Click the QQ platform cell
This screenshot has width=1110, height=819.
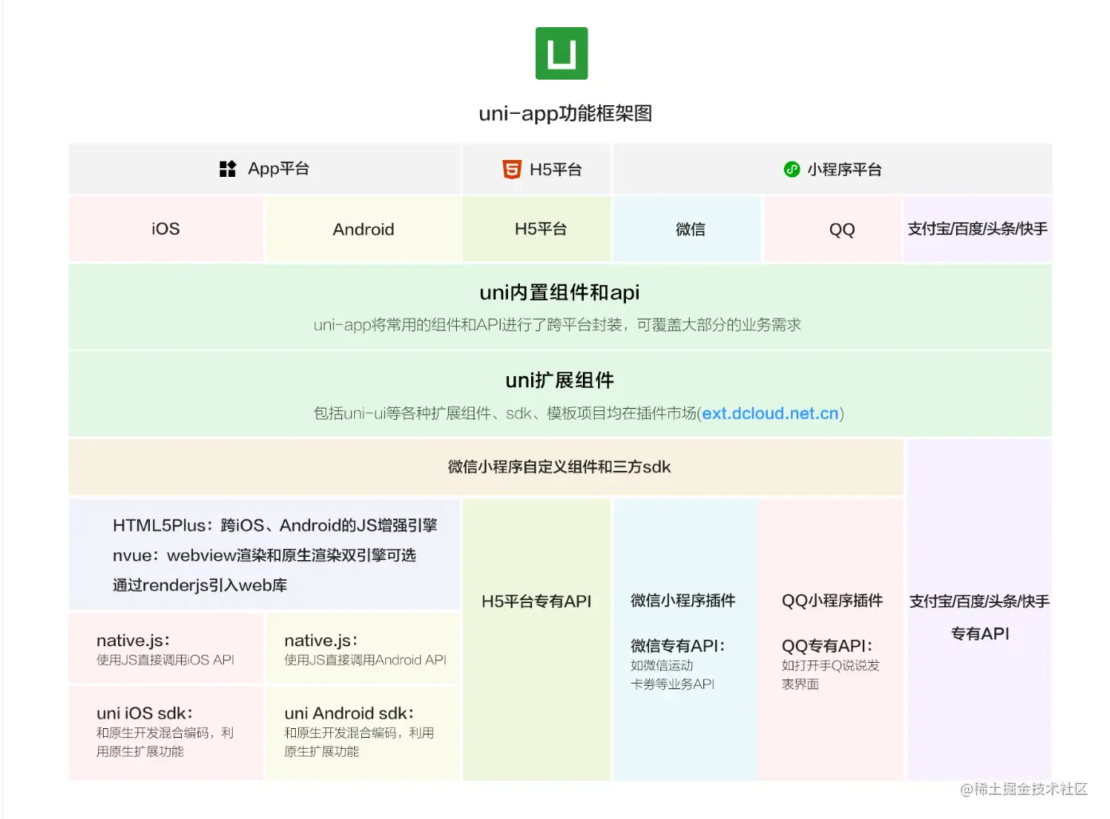[832, 229]
